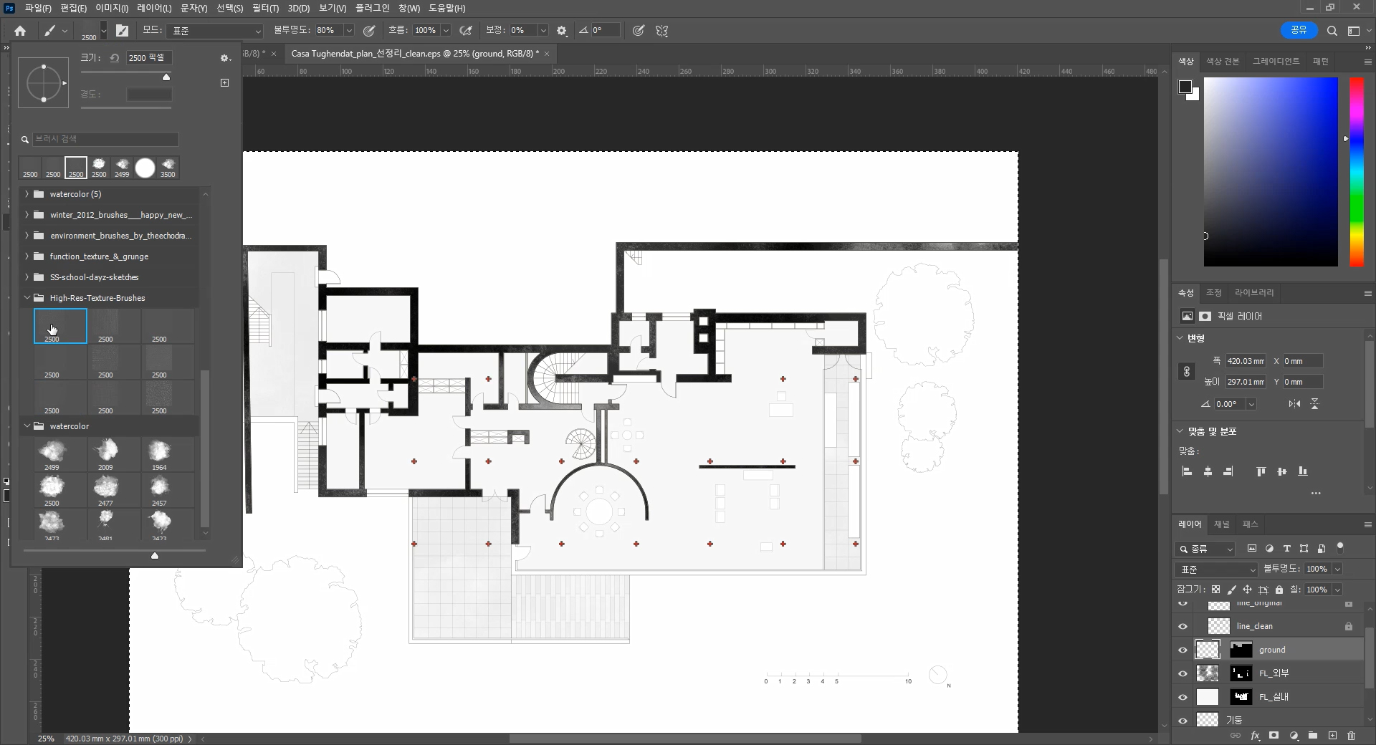Open the brush settings panel toggle icon
The image size is (1376, 745).
(x=123, y=31)
